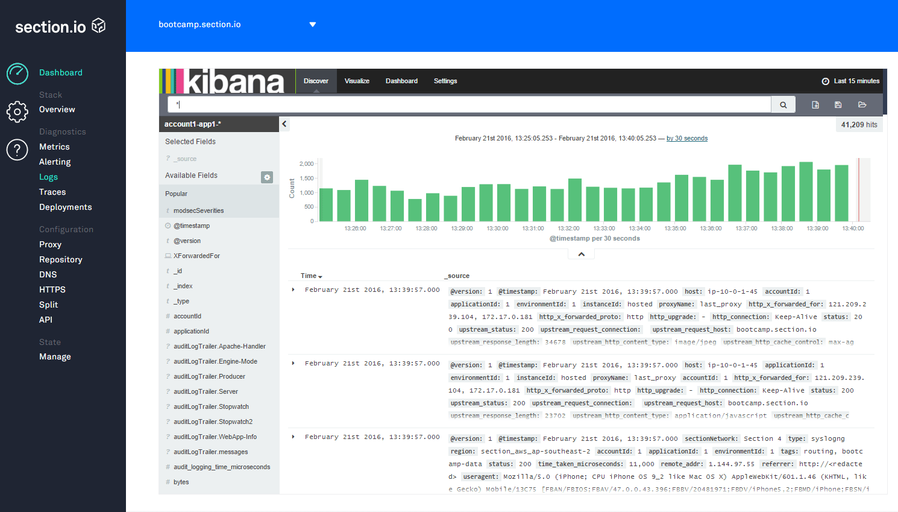Expand the third log entry row arrow
The width and height of the screenshot is (898, 512).
[294, 437]
